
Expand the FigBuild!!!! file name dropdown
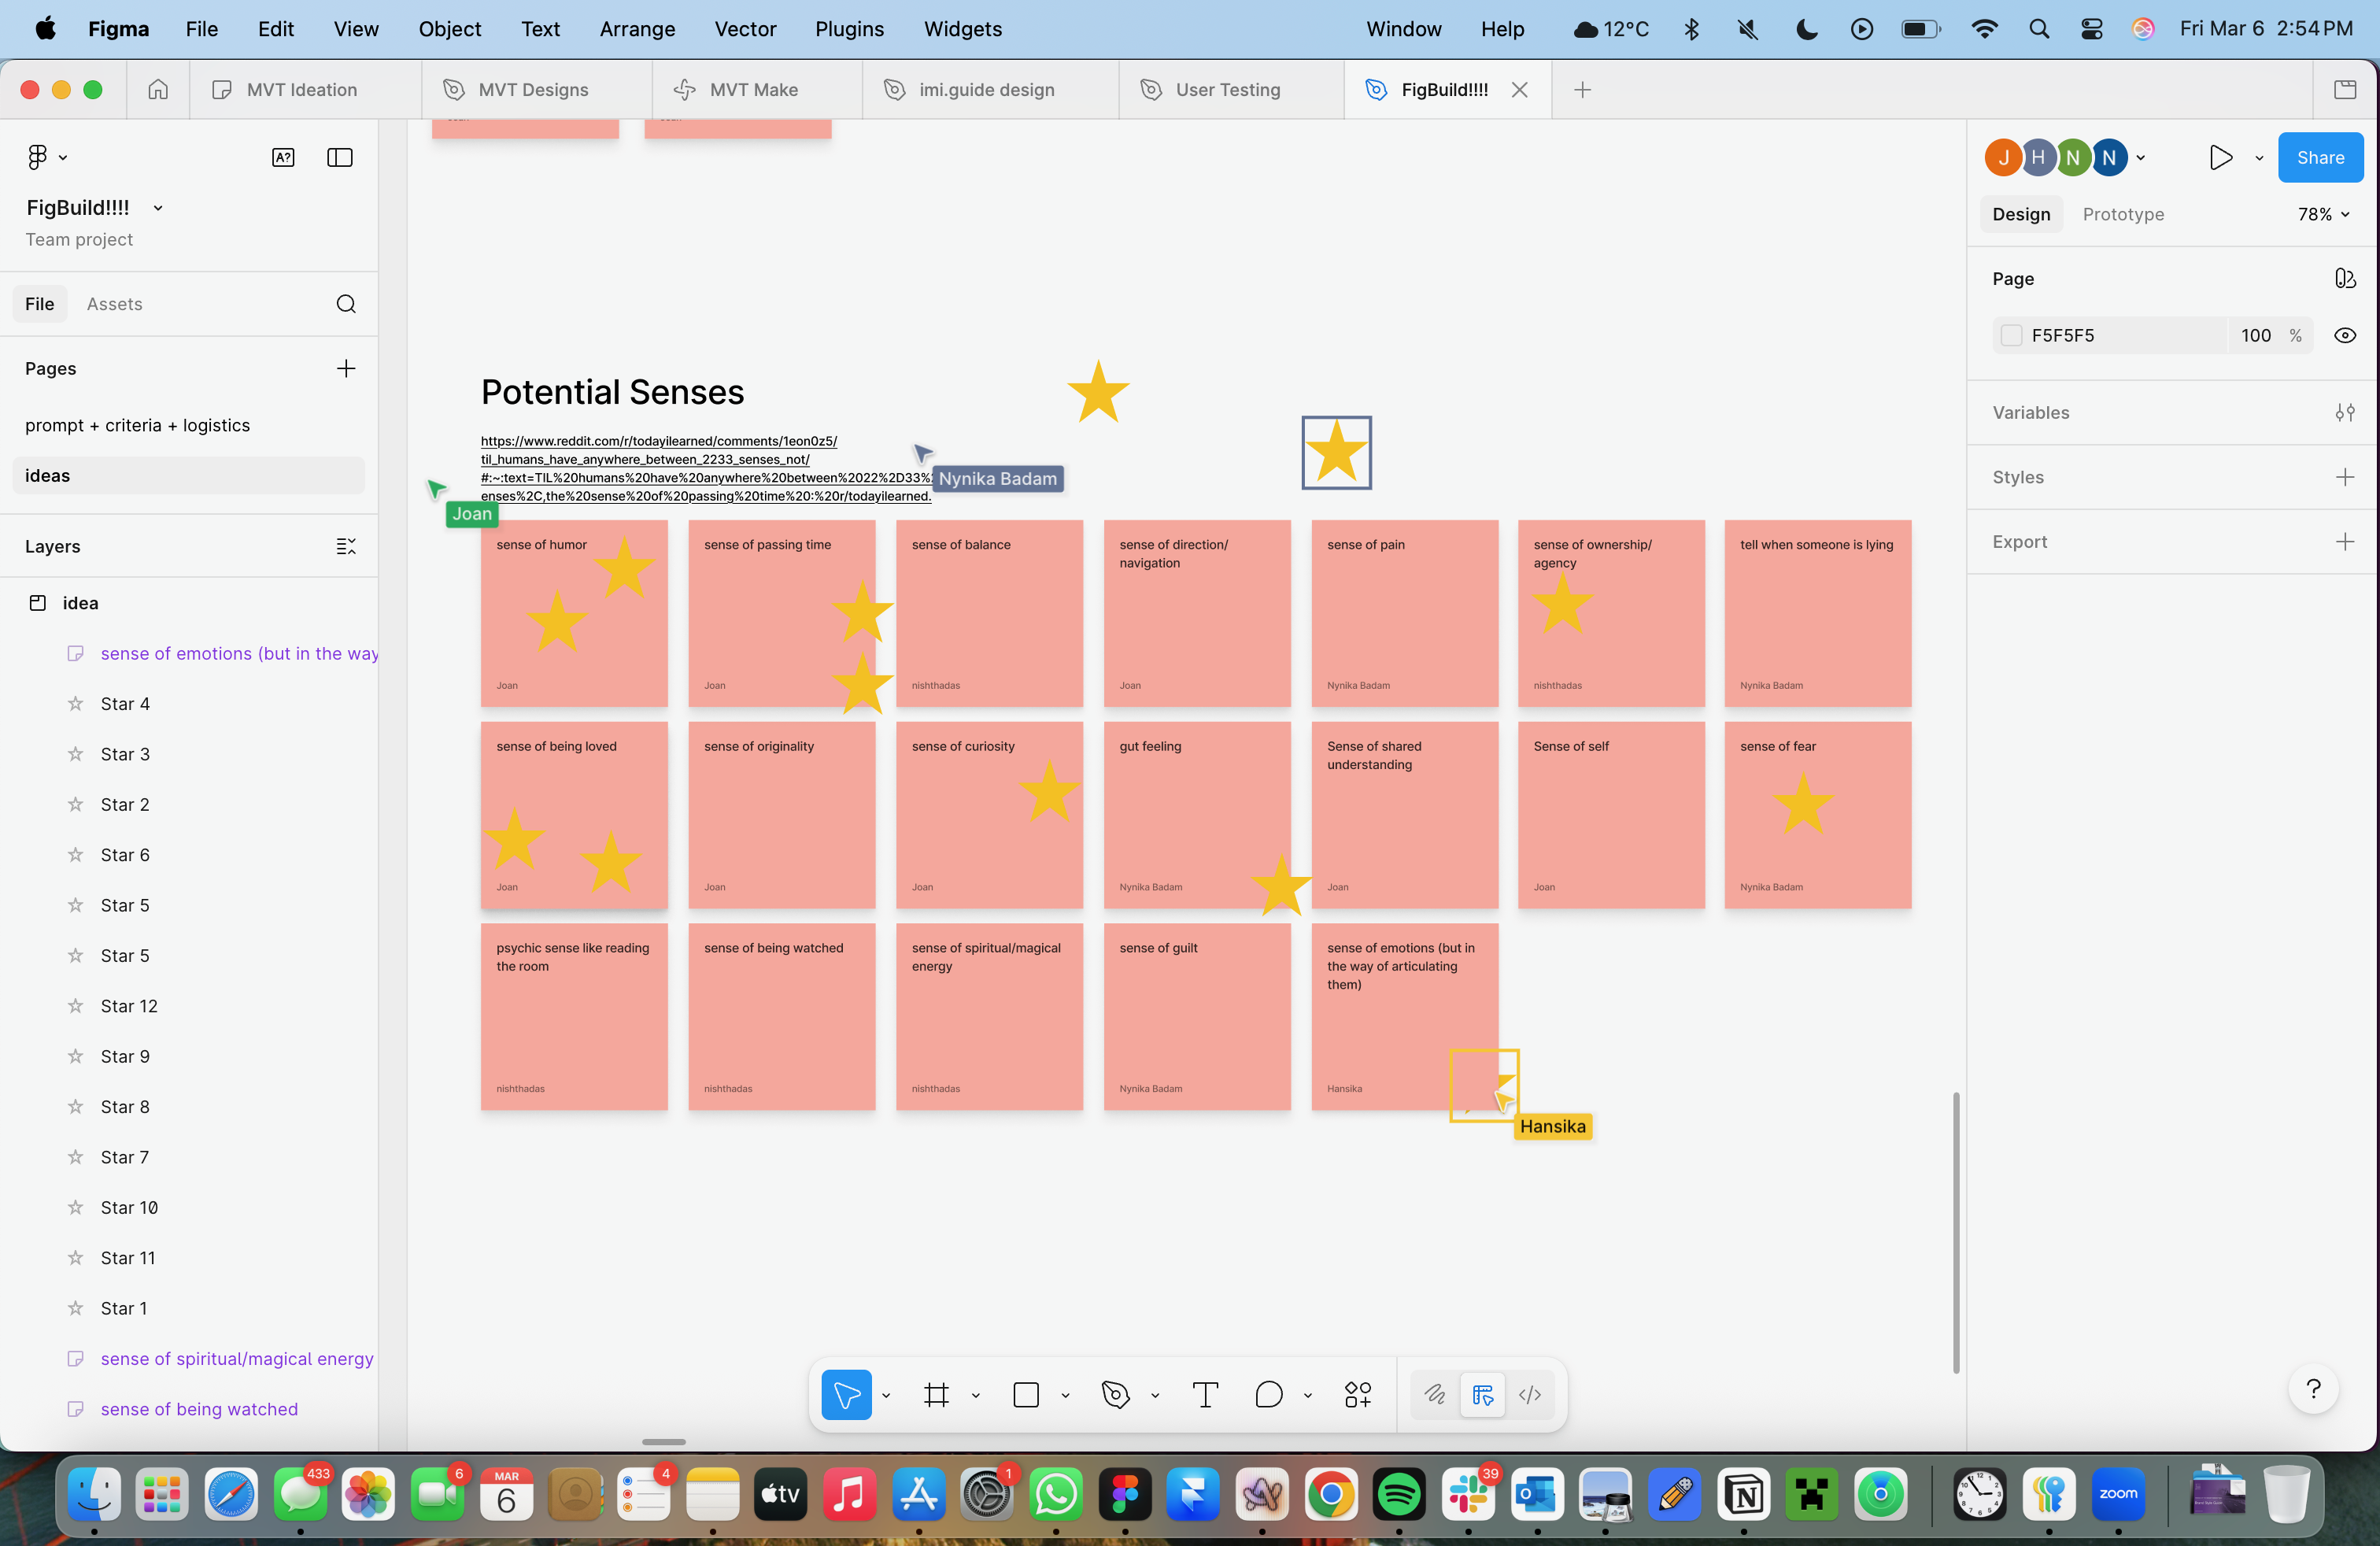(x=158, y=208)
